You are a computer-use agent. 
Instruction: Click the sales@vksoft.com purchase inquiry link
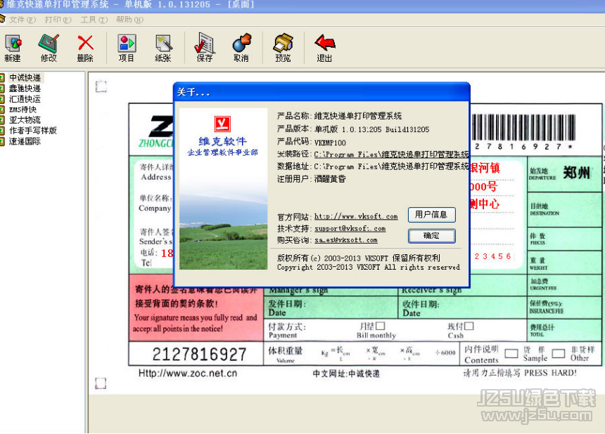coord(345,240)
